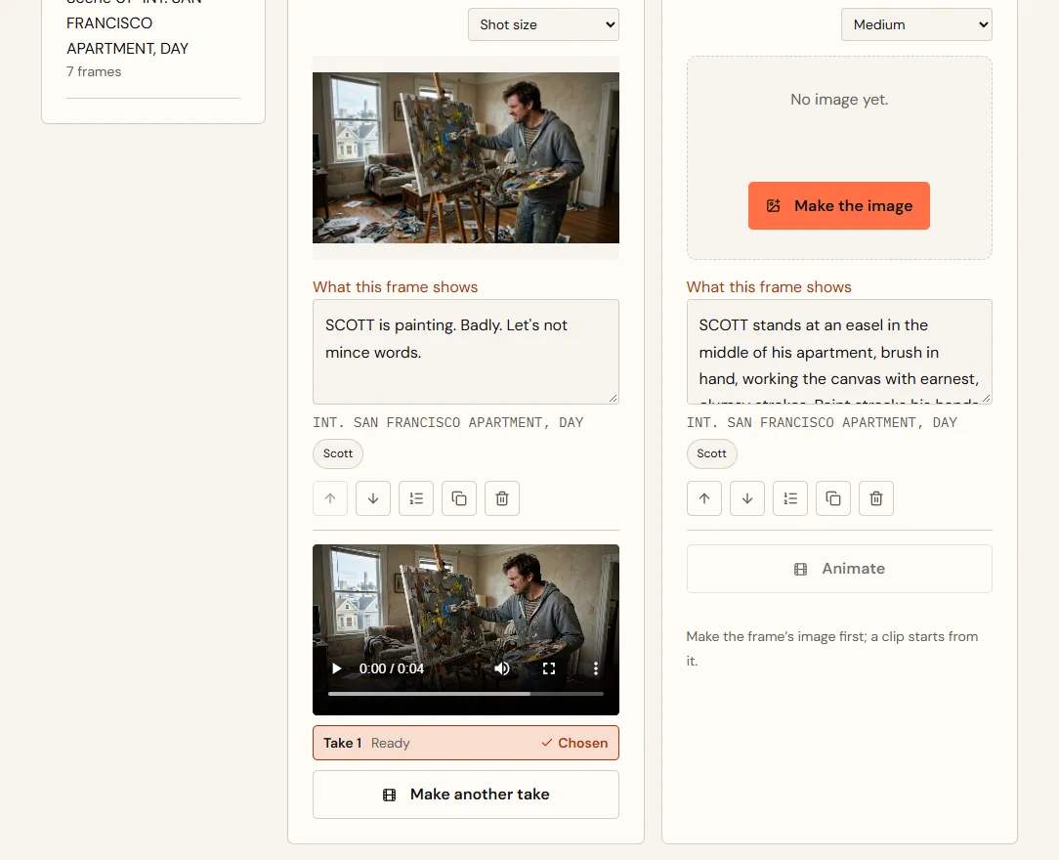Seek along the video progress bar

click(x=466, y=693)
